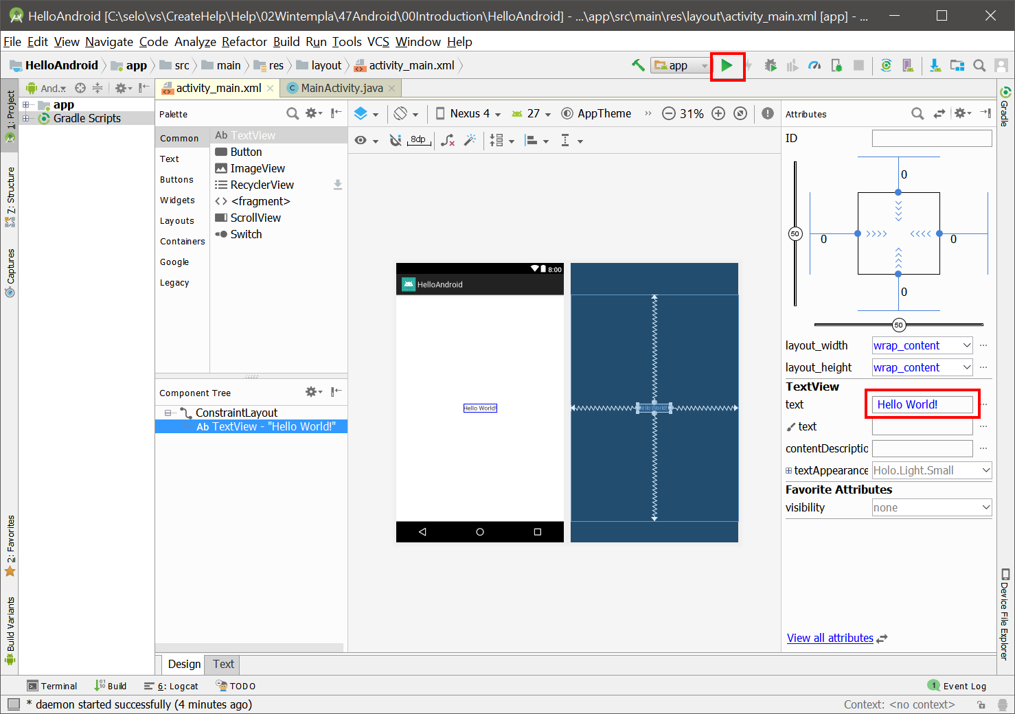Click the ID input field in Attributes

pos(932,138)
